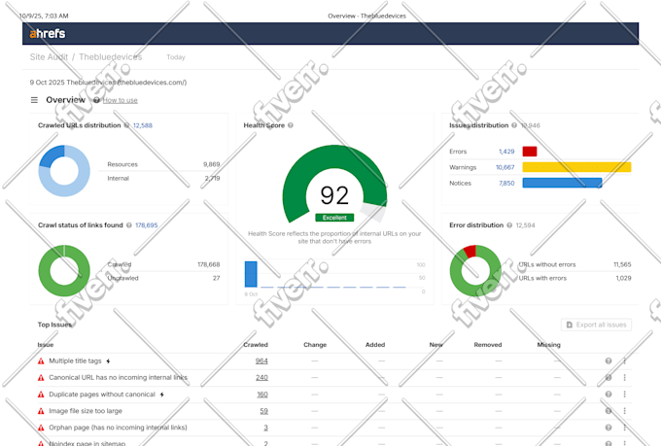Click the Error distribution help icon
The width and height of the screenshot is (661, 446).
(509, 225)
